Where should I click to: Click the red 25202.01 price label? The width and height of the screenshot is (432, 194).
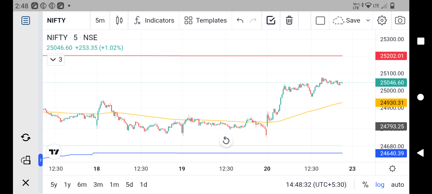[x=391, y=56]
